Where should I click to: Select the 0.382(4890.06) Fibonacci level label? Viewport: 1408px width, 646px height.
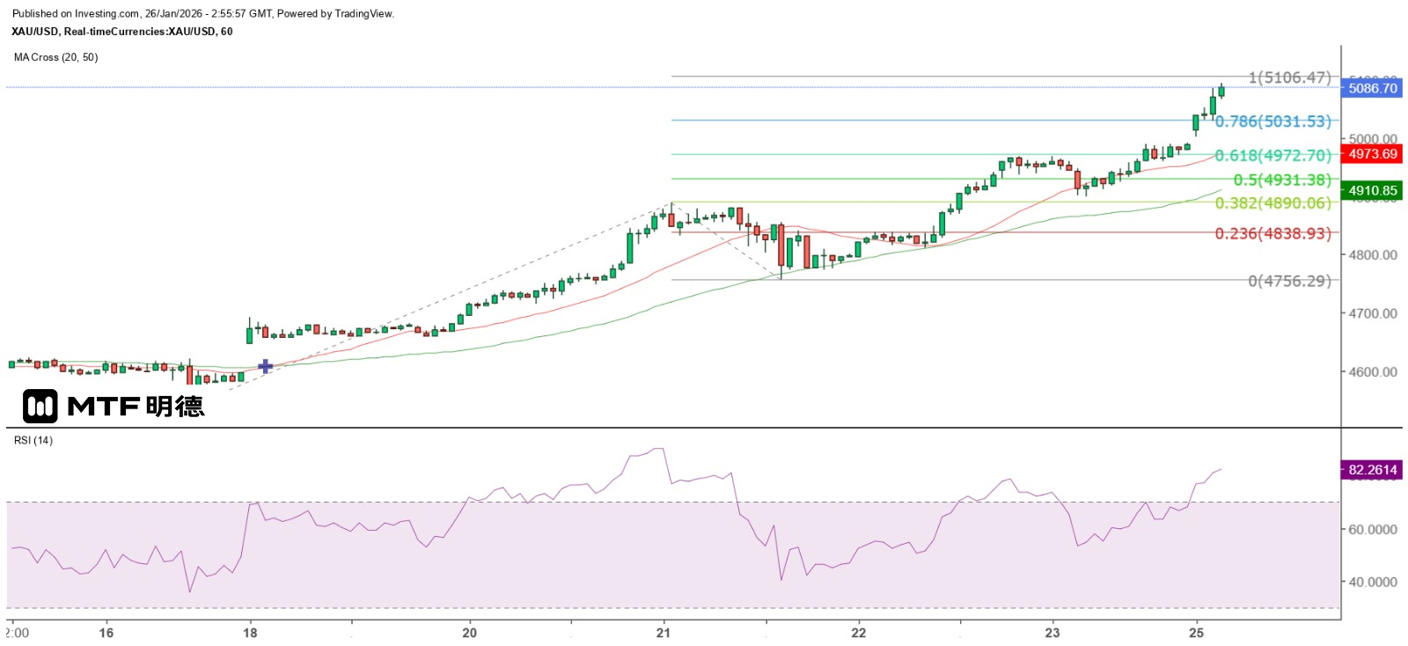point(1272,203)
